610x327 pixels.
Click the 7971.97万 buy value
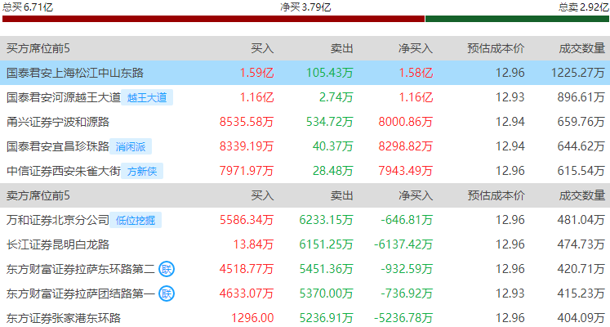tap(247, 171)
